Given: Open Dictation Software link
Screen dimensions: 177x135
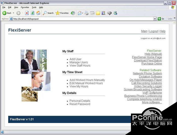Looking at the screenshot, I should (x=150, y=77).
